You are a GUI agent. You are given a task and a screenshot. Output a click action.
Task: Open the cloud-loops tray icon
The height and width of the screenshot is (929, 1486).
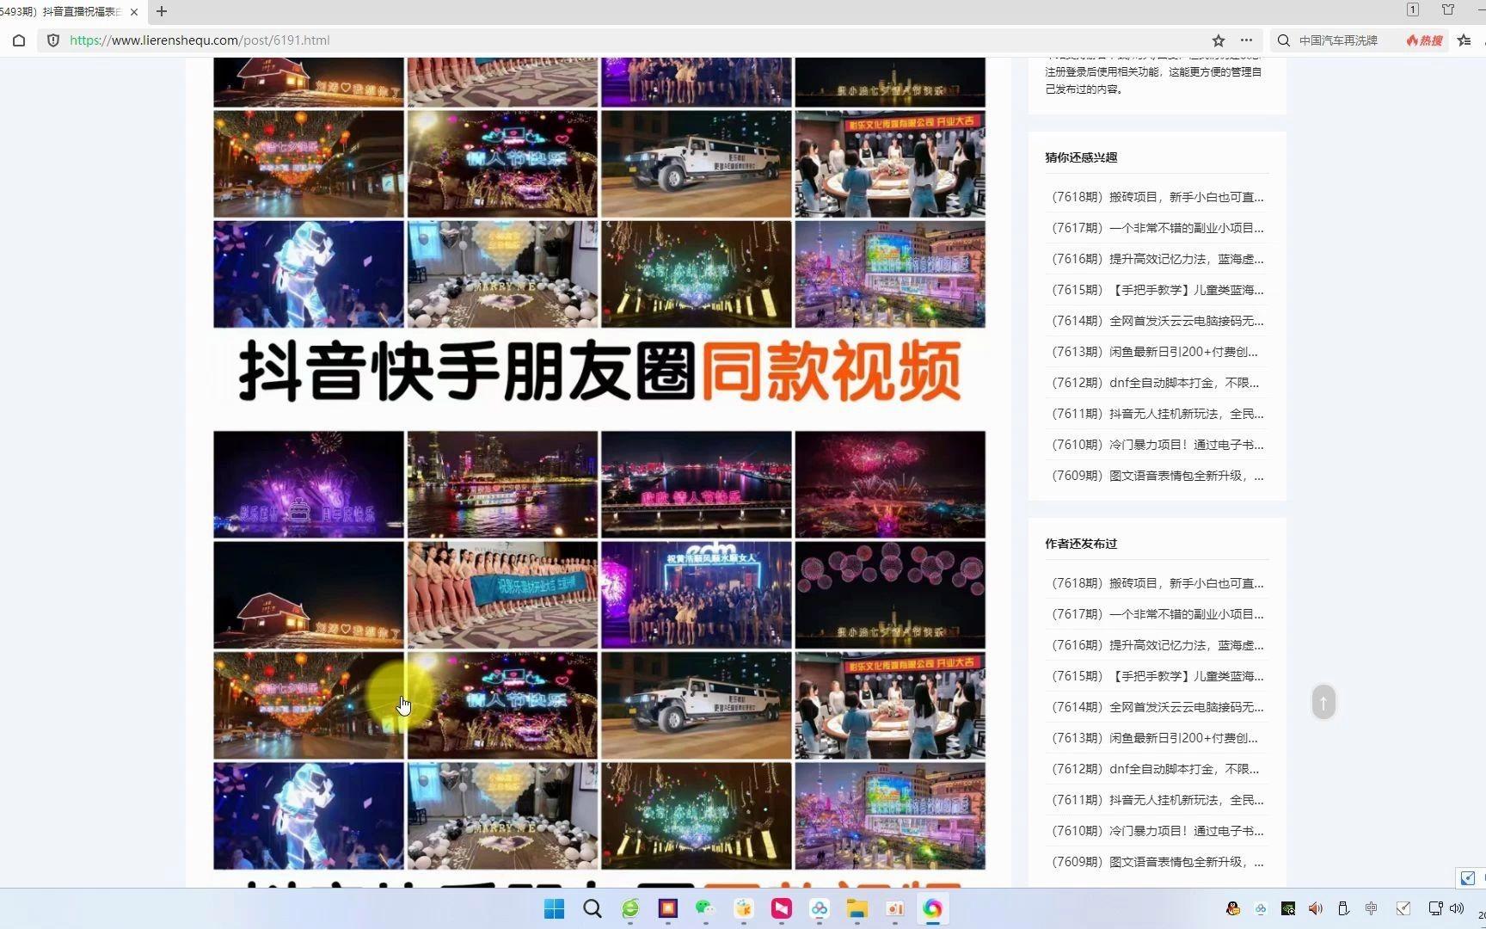[1261, 908]
